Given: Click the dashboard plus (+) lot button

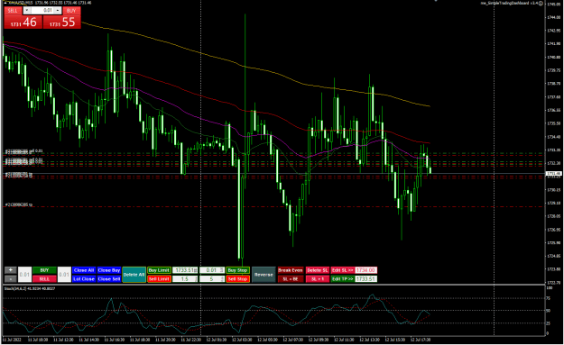Looking at the screenshot, I should point(11,270).
